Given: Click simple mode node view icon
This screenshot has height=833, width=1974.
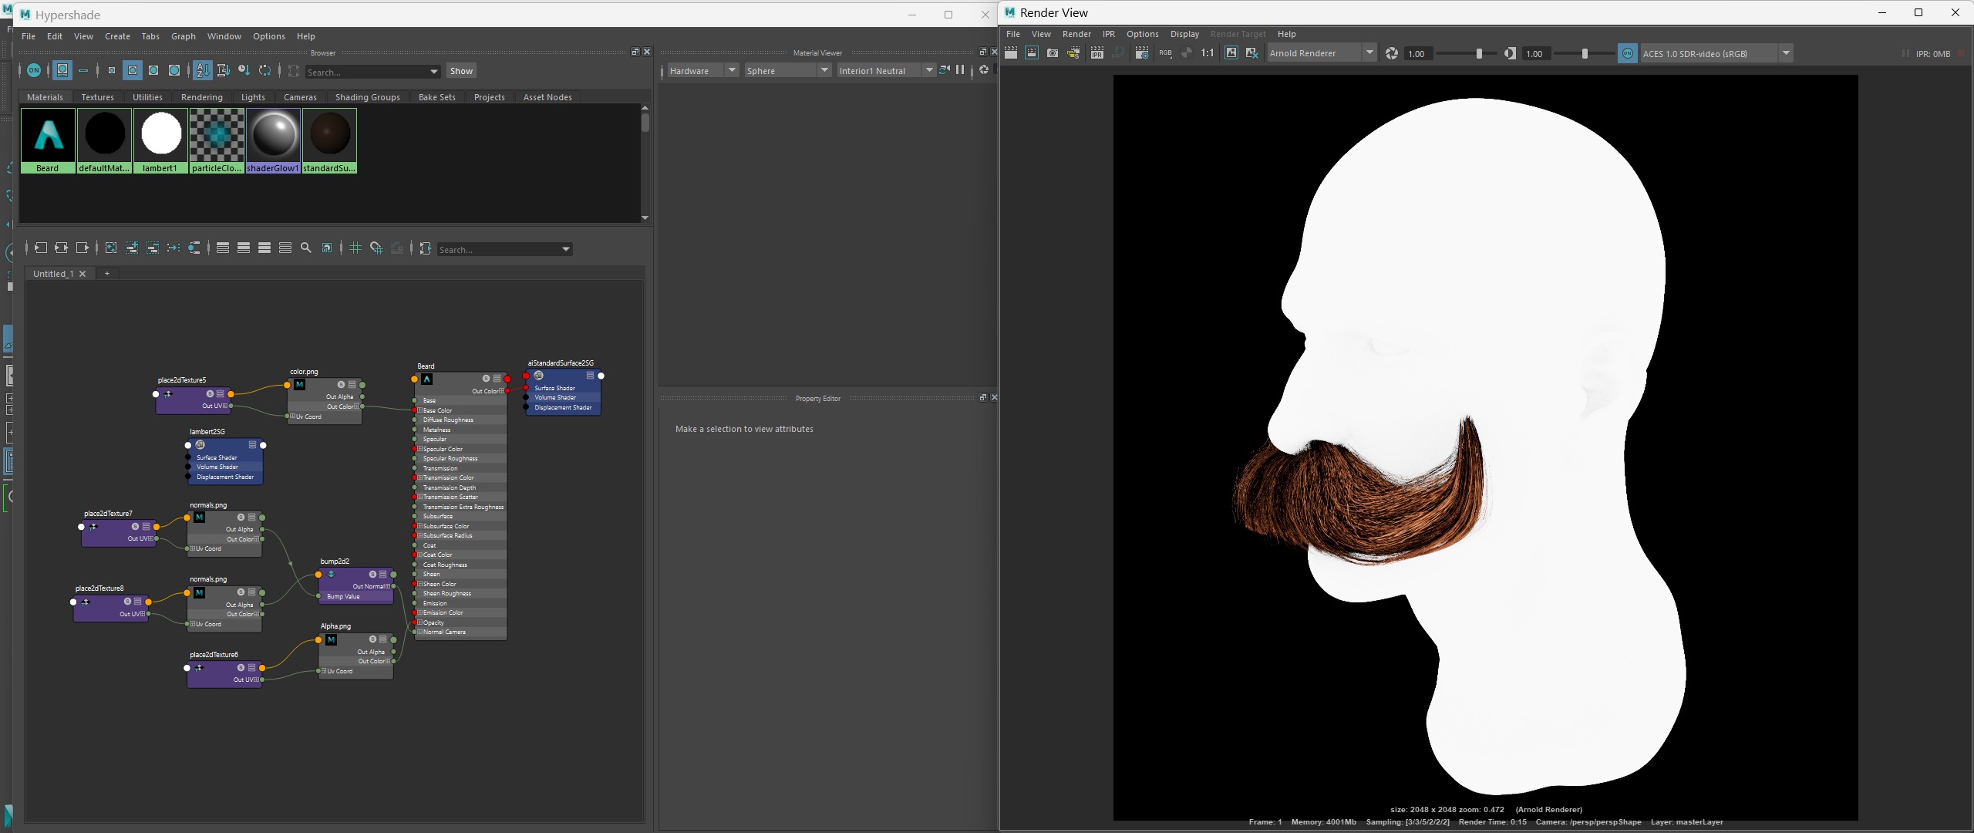Looking at the screenshot, I should coord(223,248).
